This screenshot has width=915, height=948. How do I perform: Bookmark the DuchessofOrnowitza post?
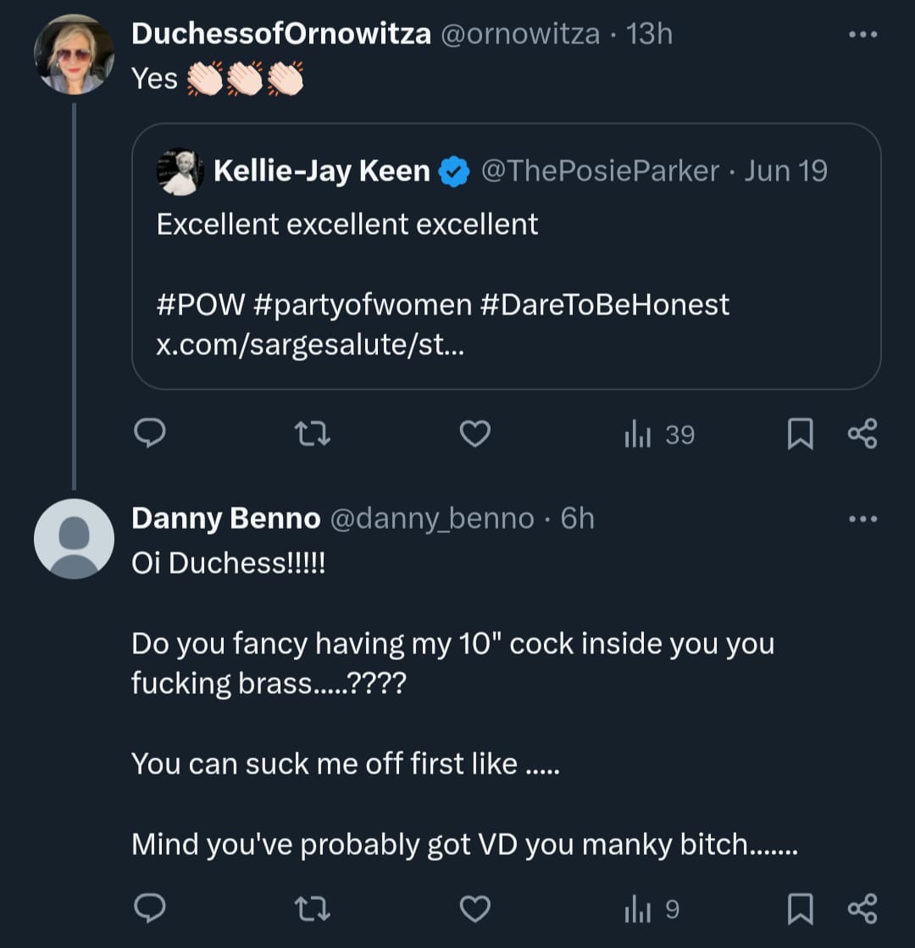(800, 435)
